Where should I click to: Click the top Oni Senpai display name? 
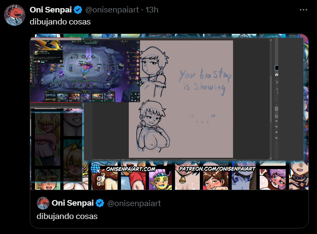(x=51, y=10)
